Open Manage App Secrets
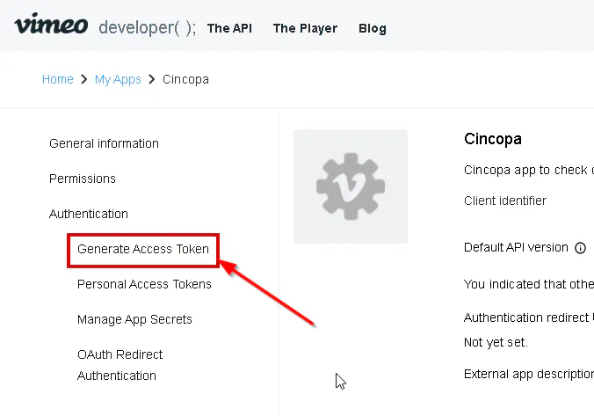 [134, 319]
